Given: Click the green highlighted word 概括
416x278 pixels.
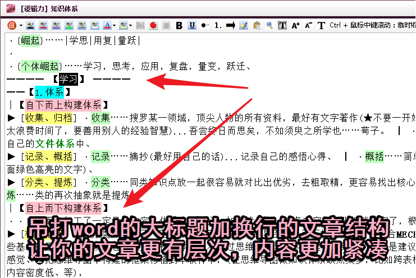Looking at the screenshot, I should pos(374,156).
